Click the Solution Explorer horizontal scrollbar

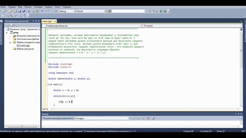(x=22, y=126)
